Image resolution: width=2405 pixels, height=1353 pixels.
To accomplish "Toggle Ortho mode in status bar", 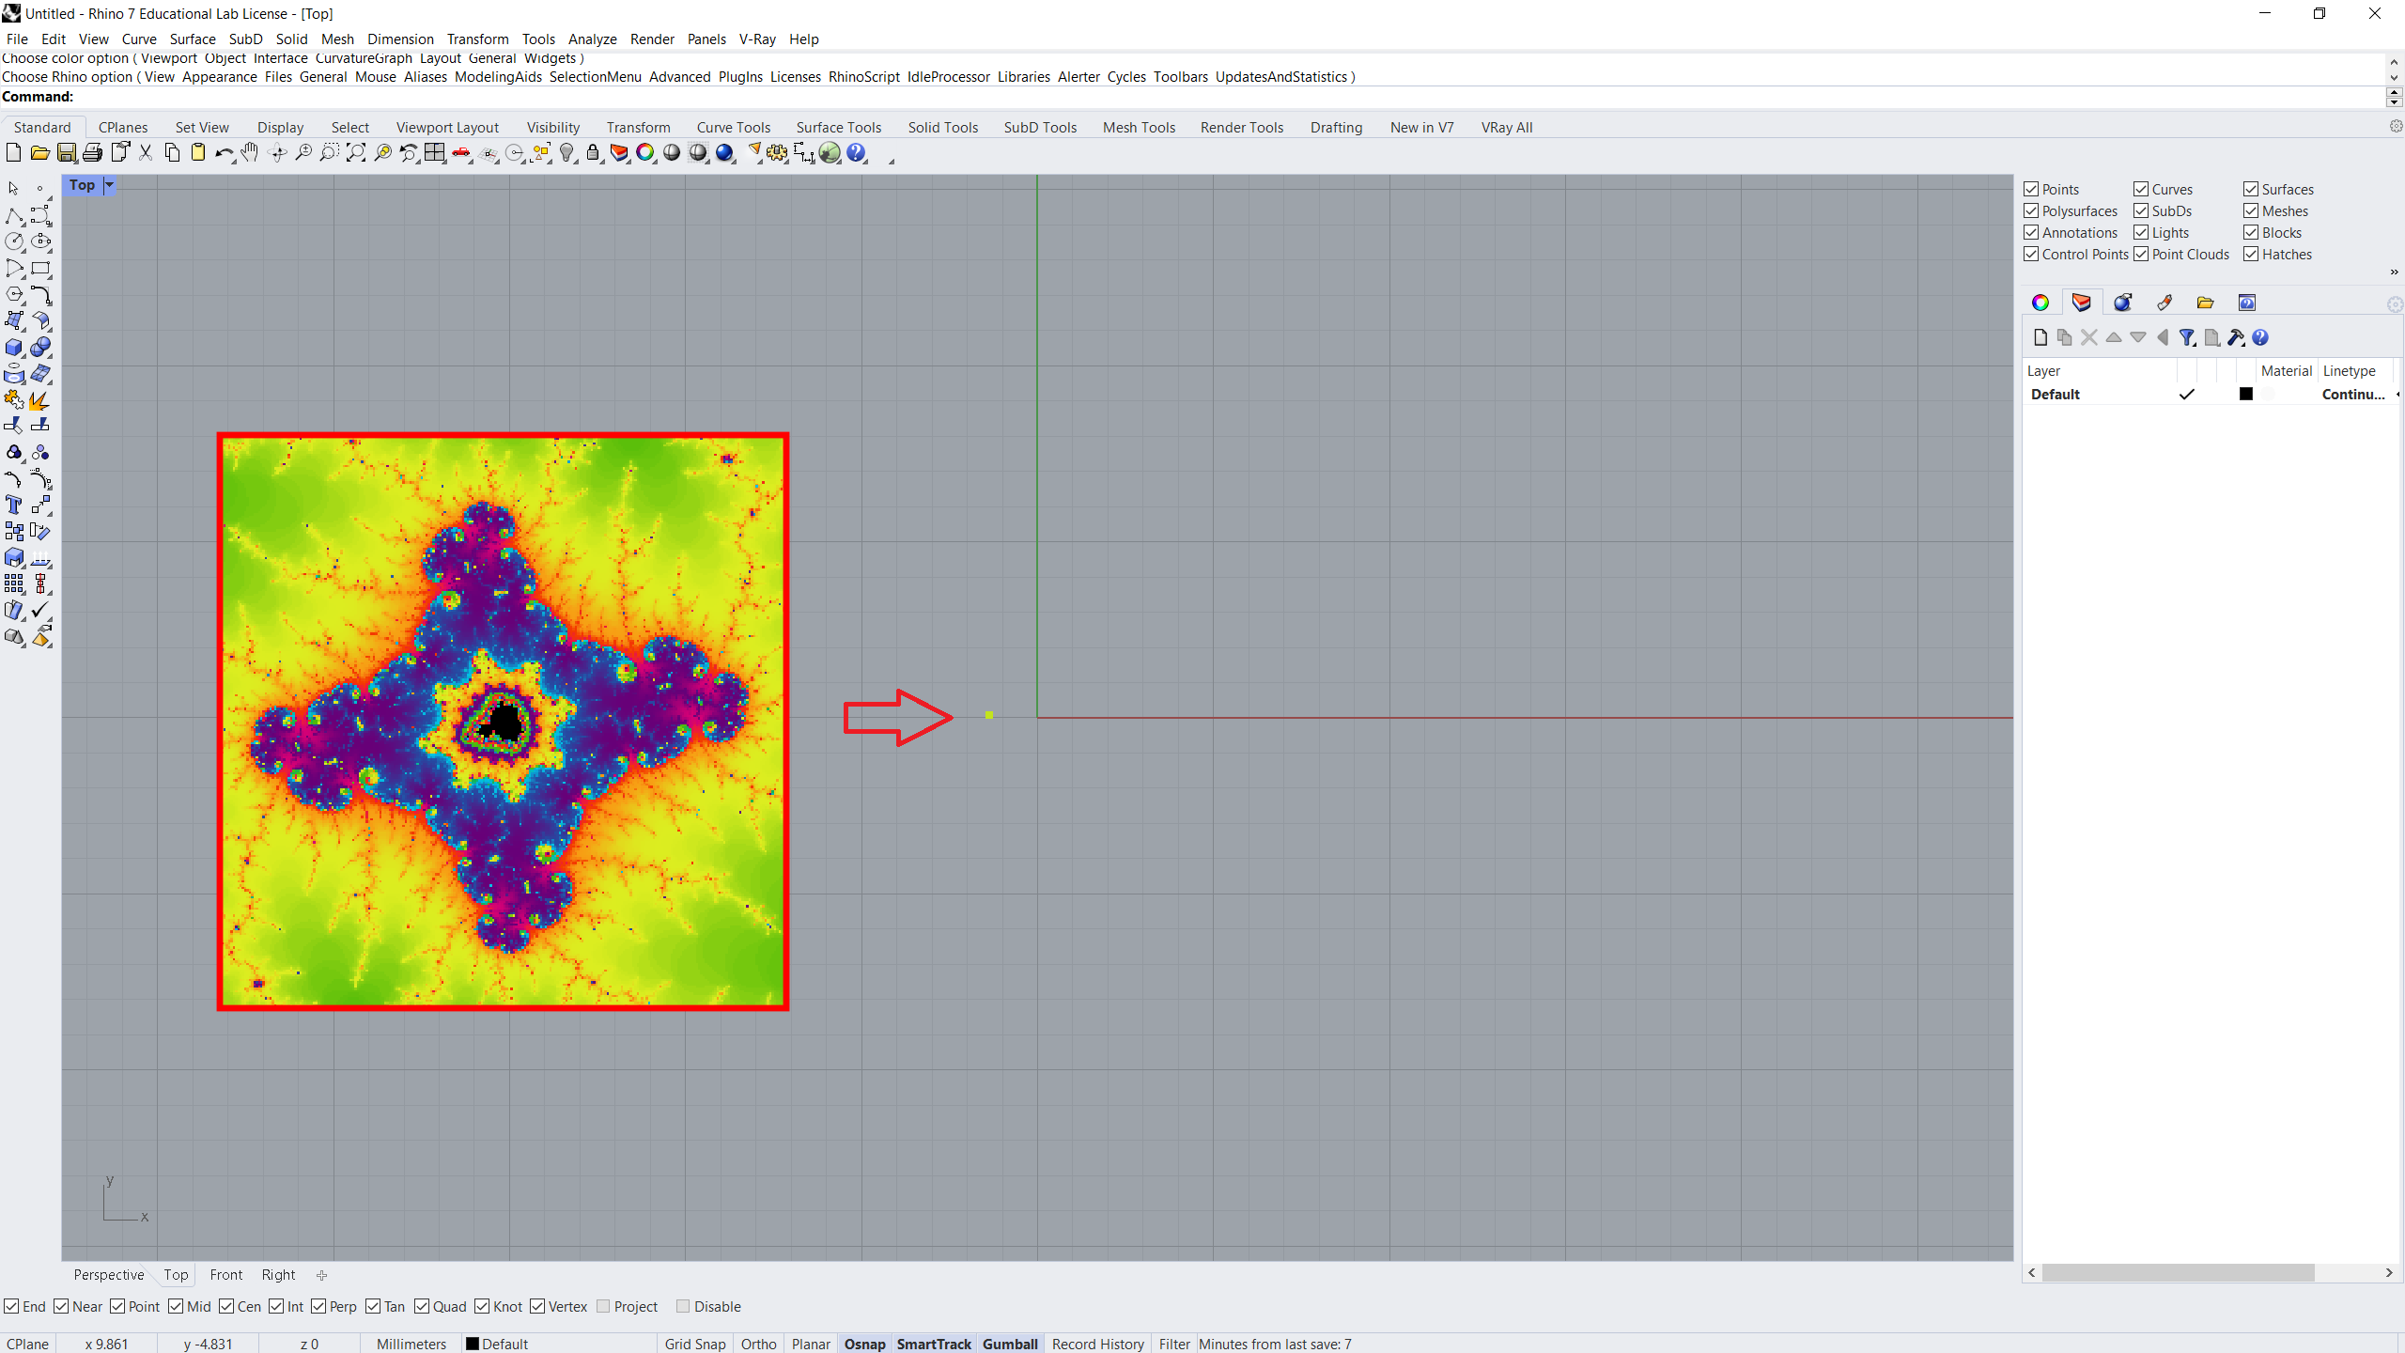I will click(x=758, y=1344).
